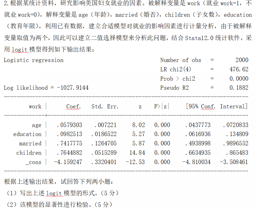Click the Pseudo R2 value 0.1882

coord(239,88)
